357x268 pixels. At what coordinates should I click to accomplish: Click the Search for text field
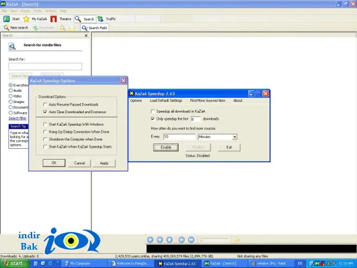tap(45, 67)
